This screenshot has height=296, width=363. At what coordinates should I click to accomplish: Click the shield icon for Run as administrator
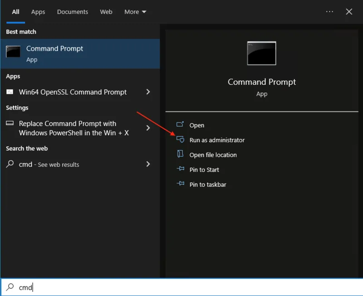pos(180,140)
